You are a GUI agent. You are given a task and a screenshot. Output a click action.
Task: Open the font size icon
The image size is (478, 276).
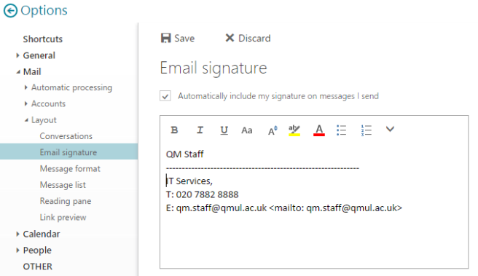[273, 130]
